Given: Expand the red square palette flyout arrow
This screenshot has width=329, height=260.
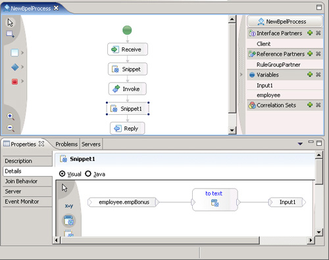Looking at the screenshot, I should pos(22,81).
